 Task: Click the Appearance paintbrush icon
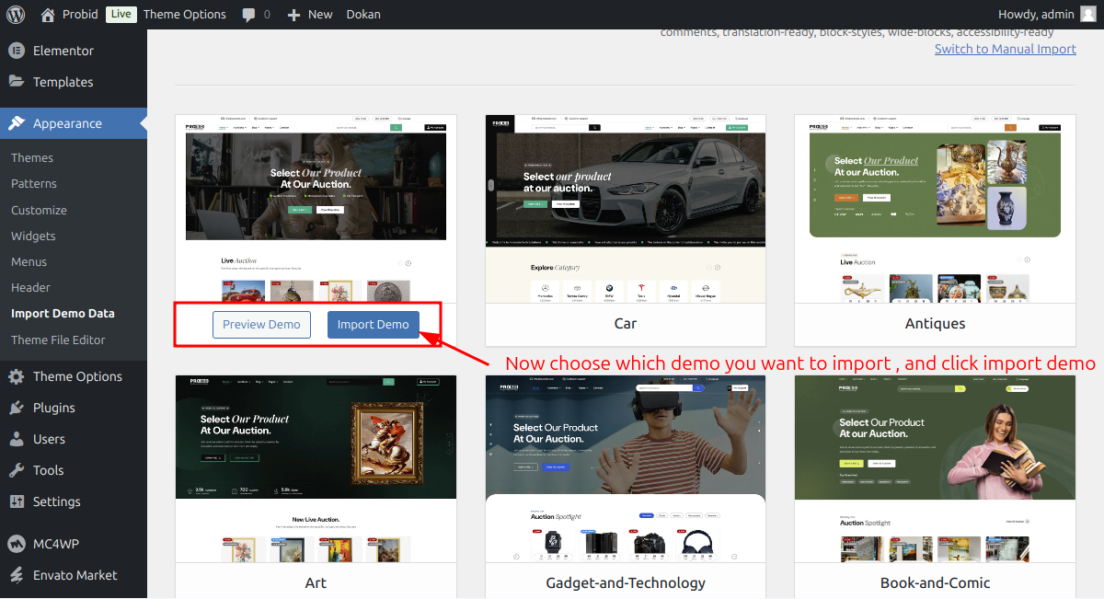17,123
